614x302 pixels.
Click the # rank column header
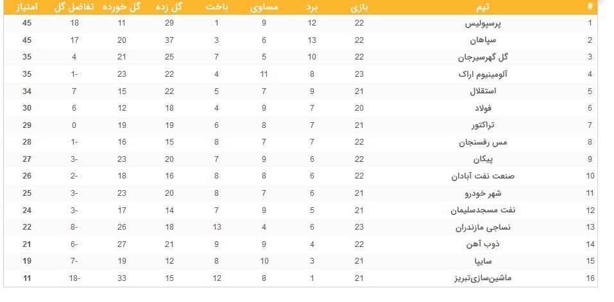tap(590, 7)
